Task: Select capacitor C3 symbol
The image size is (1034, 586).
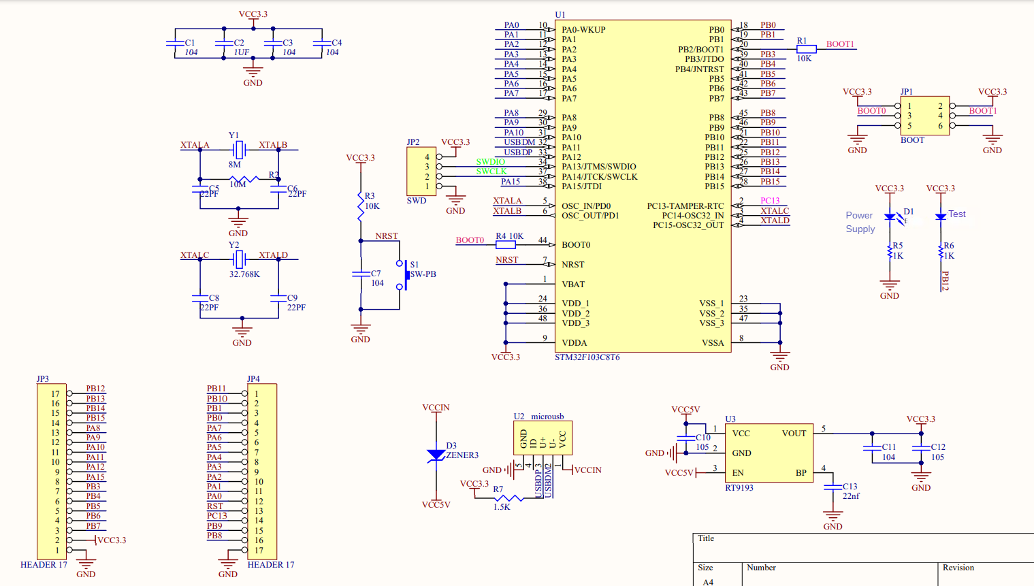Action: pyautogui.click(x=273, y=43)
